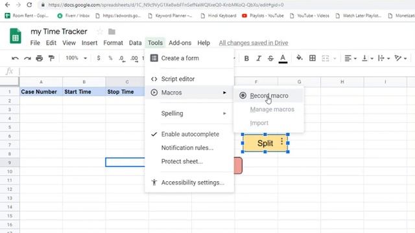
Task: Open the Add-ons menu
Action: coord(180,43)
